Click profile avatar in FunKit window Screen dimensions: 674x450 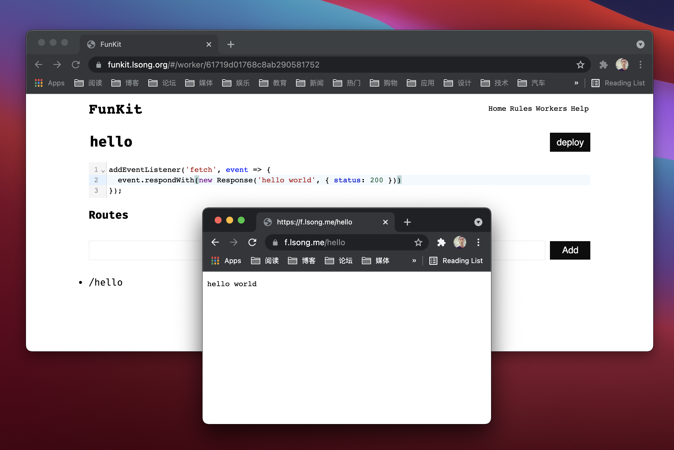pos(622,65)
